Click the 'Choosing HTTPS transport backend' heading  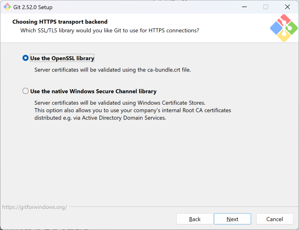click(60, 22)
